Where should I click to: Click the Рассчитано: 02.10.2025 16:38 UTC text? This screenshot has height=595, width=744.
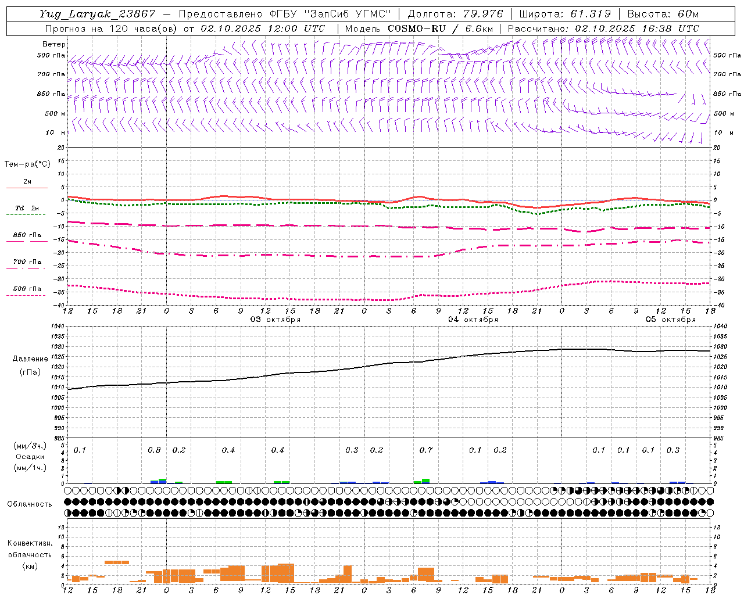pos(603,28)
